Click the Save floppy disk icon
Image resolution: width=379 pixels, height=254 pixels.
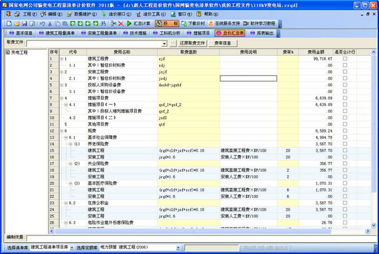[x=24, y=24]
